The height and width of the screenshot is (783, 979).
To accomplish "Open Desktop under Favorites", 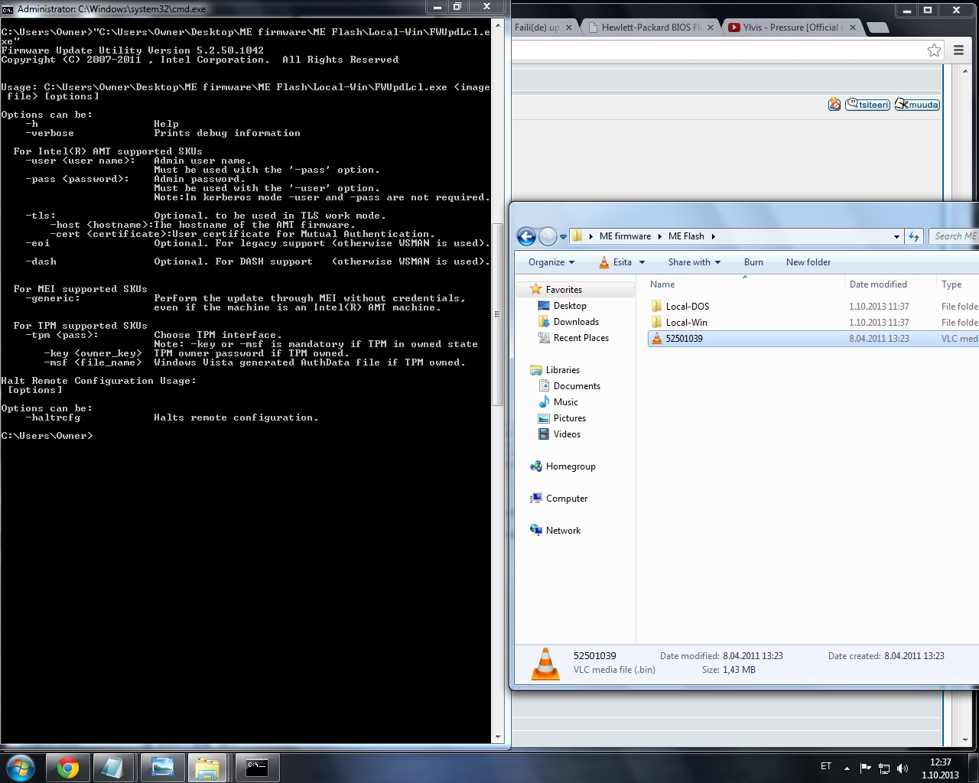I will [x=570, y=306].
